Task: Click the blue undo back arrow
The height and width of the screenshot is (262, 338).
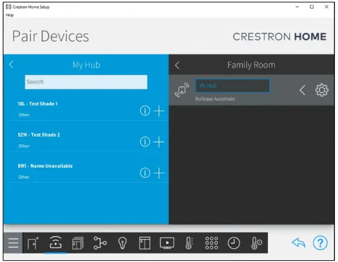Action: tap(299, 243)
